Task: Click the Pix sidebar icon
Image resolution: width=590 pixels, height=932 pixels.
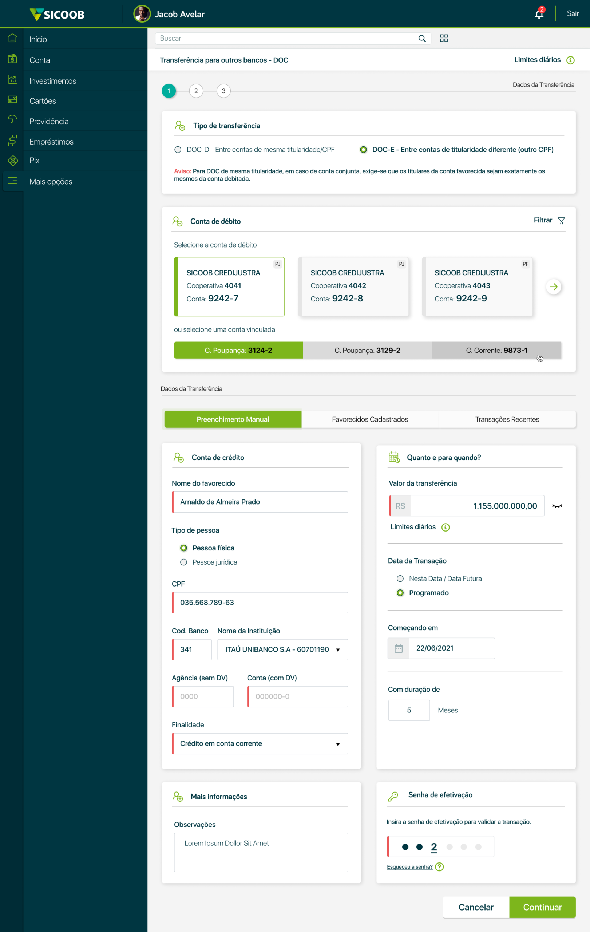Action: [x=12, y=160]
